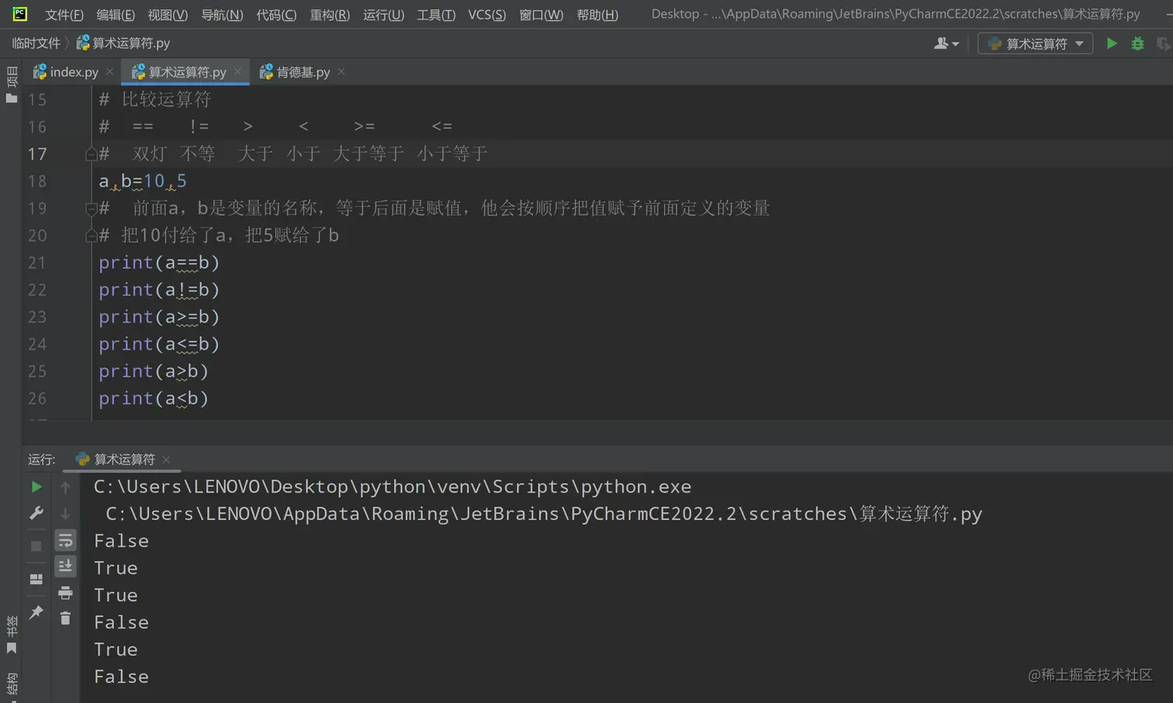Jump down the stack trace with down arrow

tap(65, 513)
